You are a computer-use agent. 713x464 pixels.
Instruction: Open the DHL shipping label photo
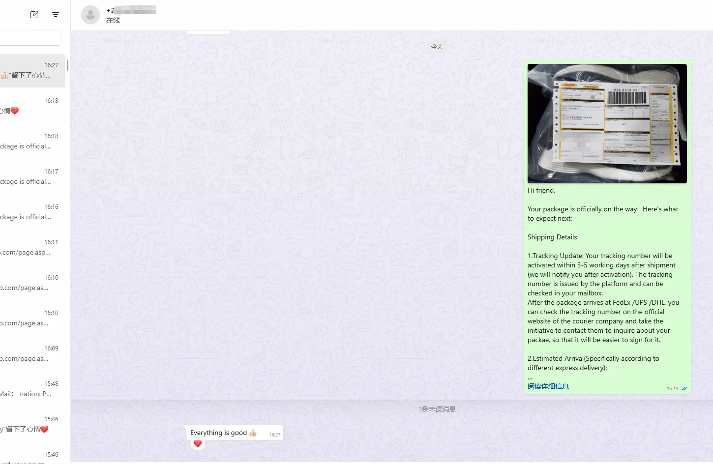(607, 123)
